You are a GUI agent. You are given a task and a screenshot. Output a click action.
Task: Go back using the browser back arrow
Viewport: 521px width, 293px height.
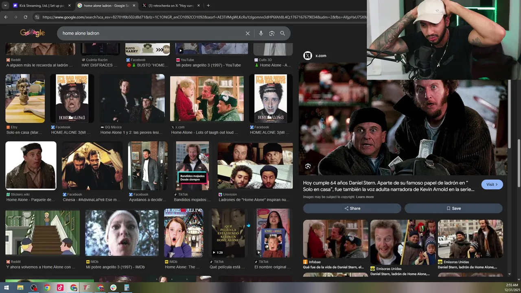tap(6, 17)
